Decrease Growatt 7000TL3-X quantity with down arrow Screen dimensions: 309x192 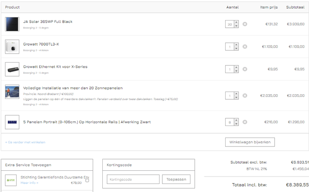[236, 49]
